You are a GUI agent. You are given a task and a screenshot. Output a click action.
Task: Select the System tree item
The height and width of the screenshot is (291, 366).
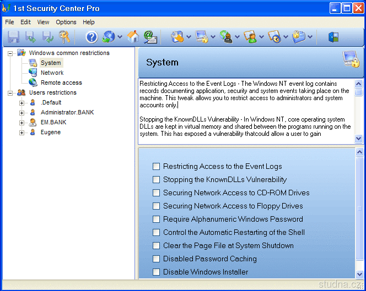pos(51,63)
